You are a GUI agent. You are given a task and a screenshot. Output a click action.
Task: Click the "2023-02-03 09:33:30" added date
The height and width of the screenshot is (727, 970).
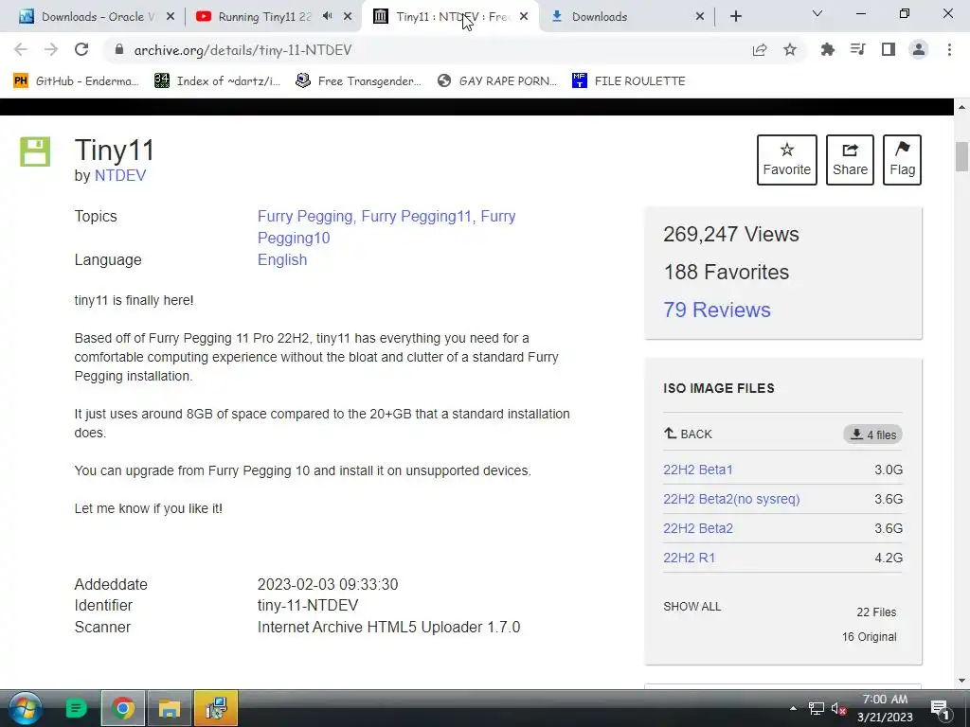328,584
